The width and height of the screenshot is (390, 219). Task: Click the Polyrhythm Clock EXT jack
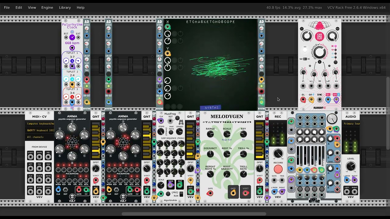78,37
